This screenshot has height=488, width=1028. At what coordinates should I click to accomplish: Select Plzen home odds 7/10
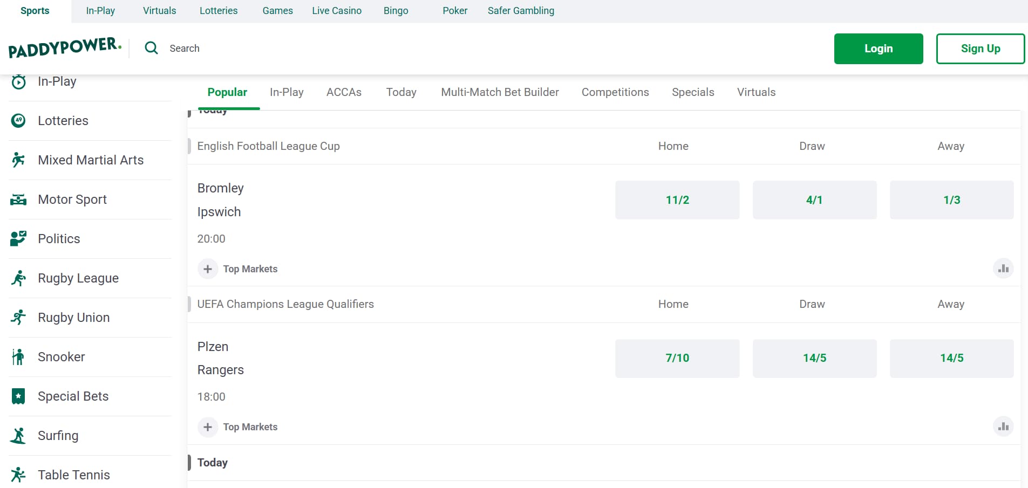click(x=677, y=358)
